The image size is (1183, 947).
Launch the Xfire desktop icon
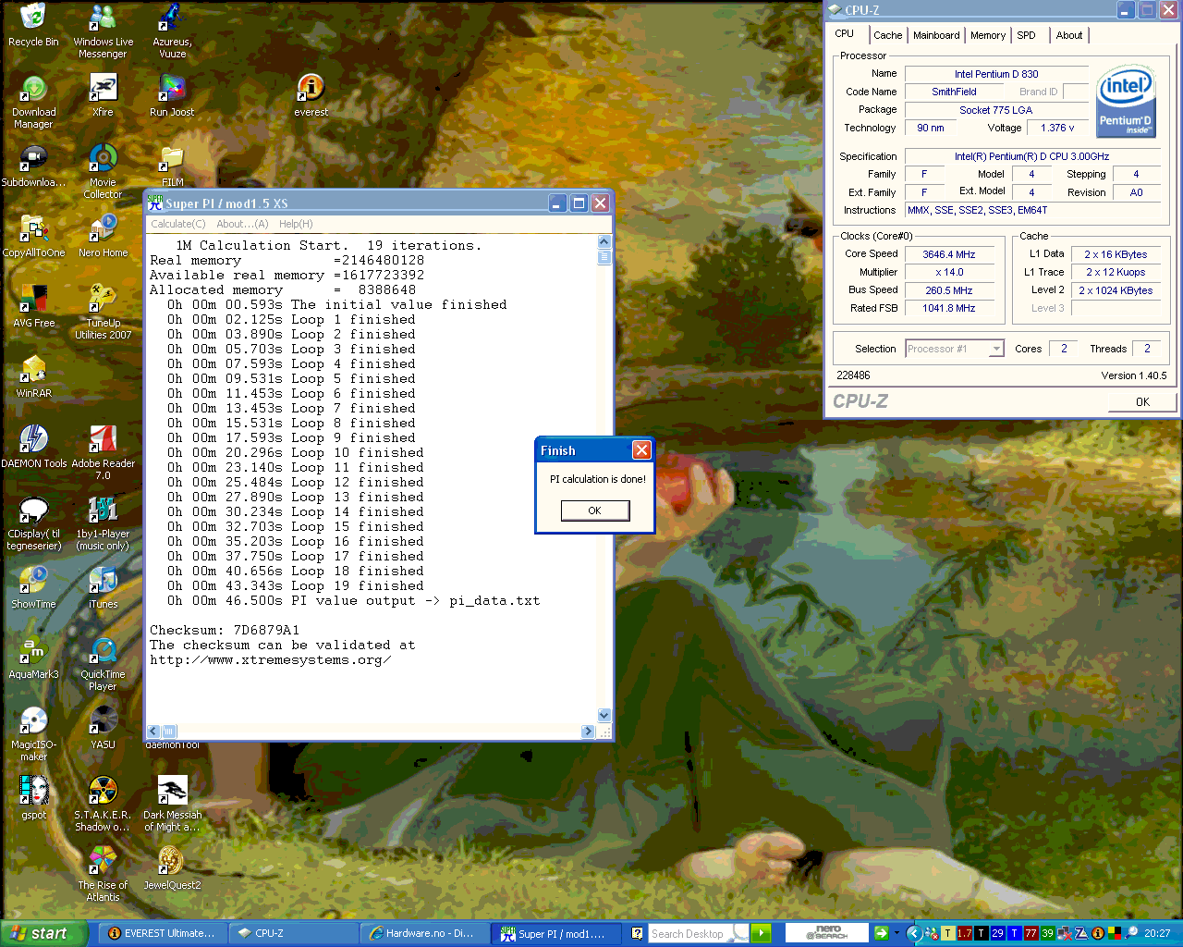coord(103,95)
